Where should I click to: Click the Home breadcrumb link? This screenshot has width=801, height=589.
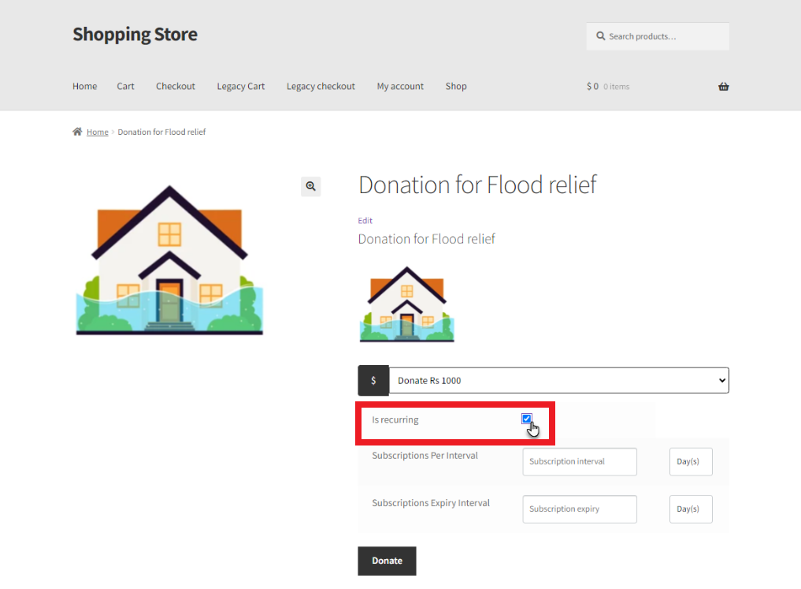coord(97,132)
